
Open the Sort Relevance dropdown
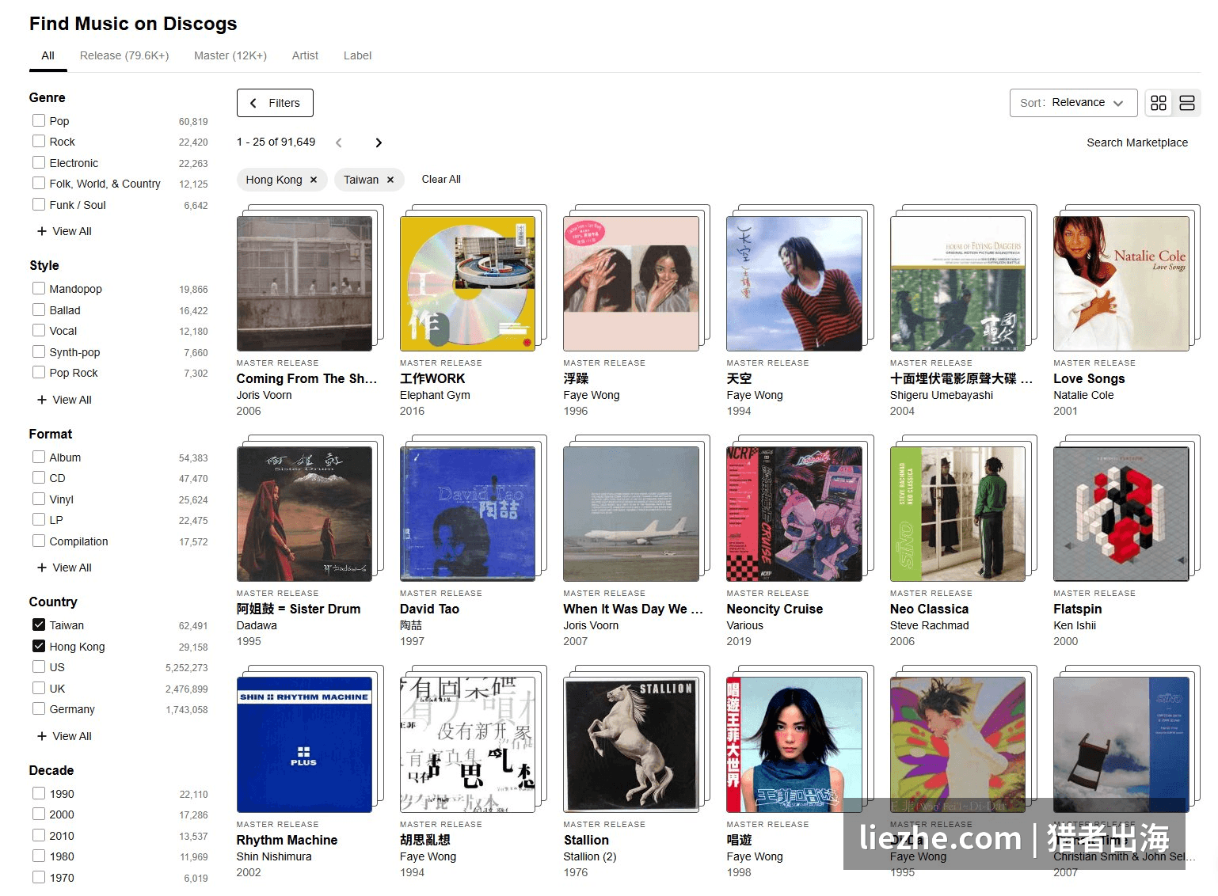coord(1073,103)
